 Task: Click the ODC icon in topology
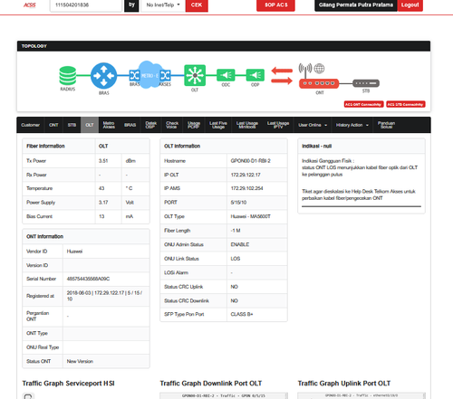226,75
